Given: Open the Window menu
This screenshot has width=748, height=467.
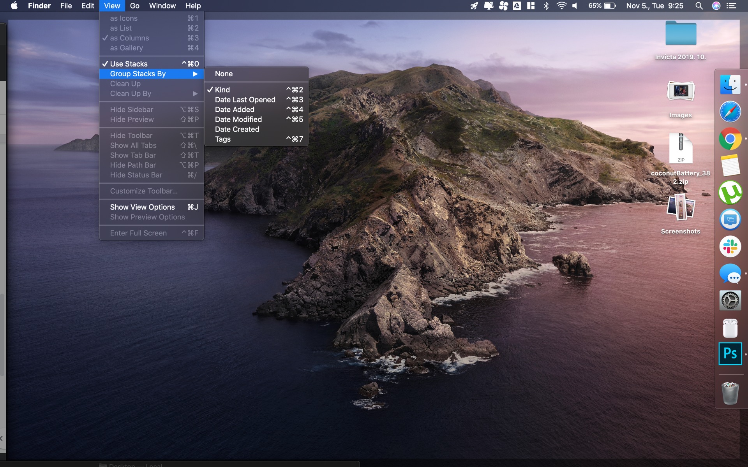Looking at the screenshot, I should tap(162, 6).
